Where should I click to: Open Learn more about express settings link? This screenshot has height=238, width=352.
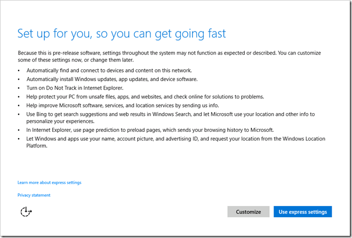[x=49, y=183]
